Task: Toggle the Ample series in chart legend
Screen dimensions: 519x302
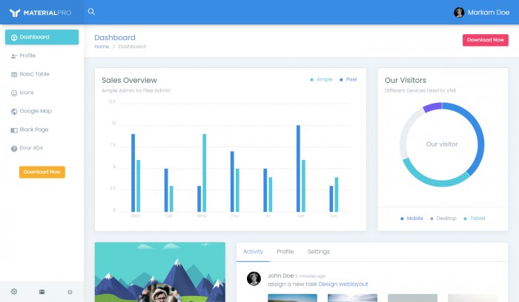Action: (x=321, y=79)
